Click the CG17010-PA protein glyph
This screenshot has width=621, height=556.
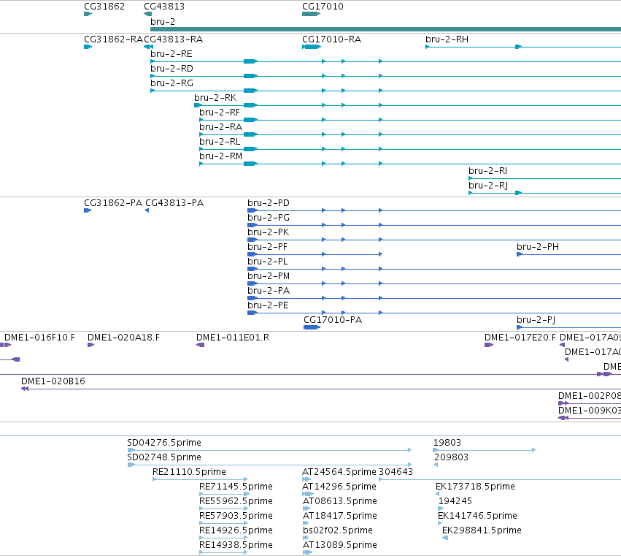click(x=312, y=327)
